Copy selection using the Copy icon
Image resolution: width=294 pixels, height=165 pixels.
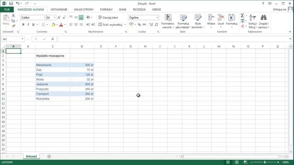pos(13,21)
